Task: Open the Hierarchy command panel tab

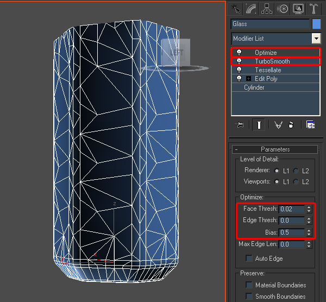Action: 267,9
